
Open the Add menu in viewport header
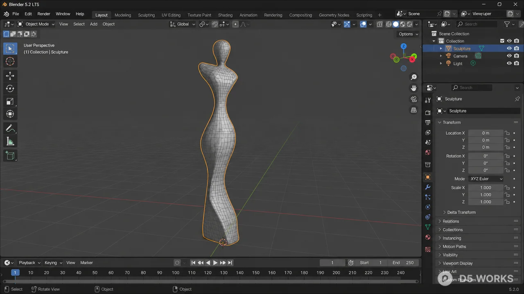(94, 24)
